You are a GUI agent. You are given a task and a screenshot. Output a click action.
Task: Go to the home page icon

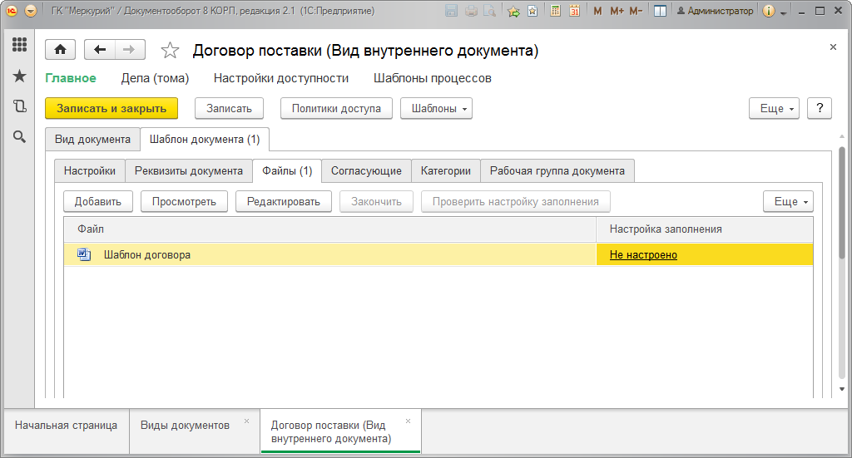pyautogui.click(x=60, y=50)
